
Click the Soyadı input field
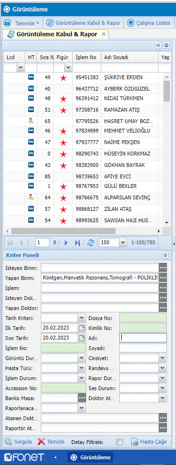point(143,348)
